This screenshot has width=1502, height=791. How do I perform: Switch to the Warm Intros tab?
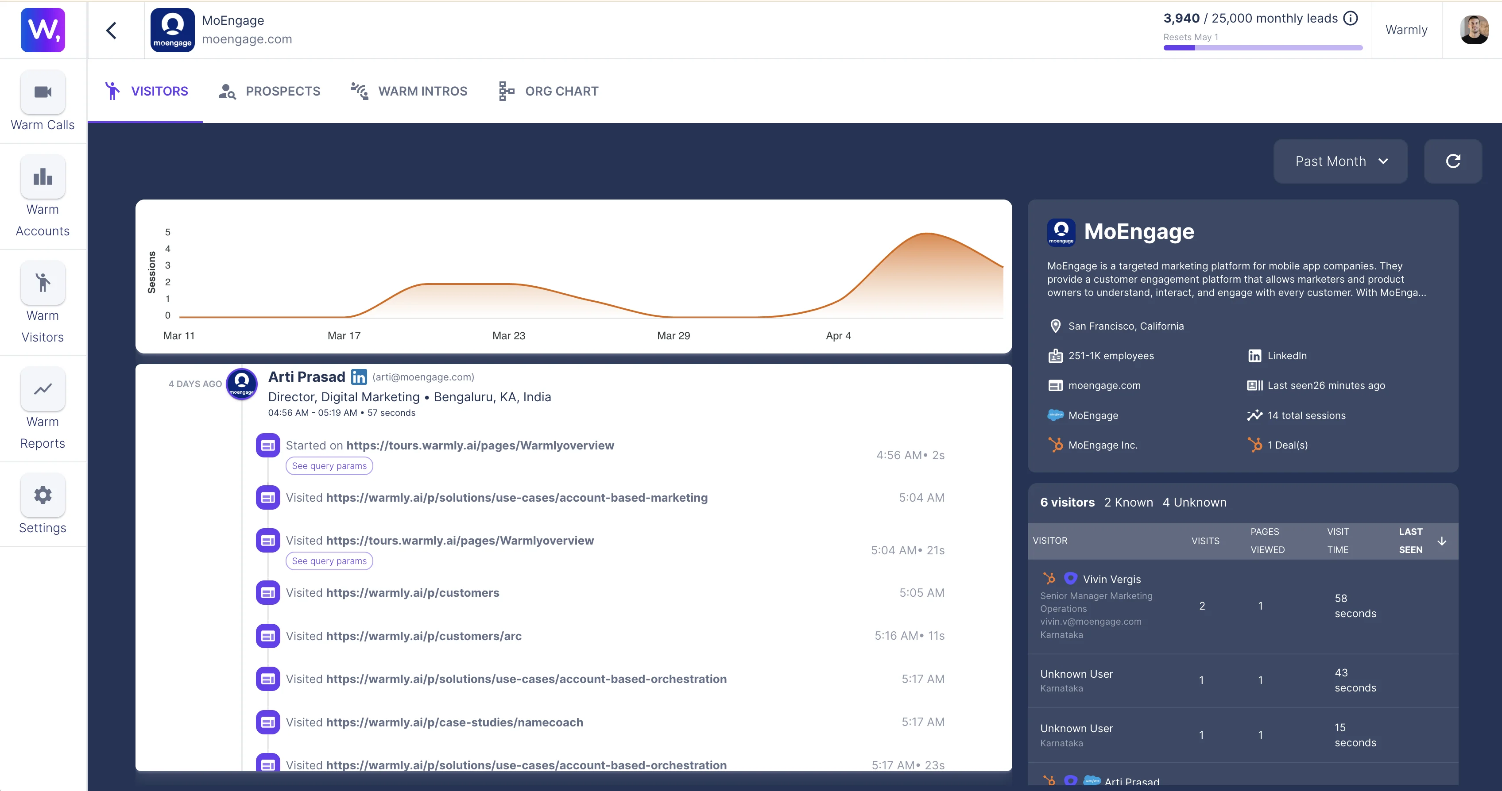[408, 91]
